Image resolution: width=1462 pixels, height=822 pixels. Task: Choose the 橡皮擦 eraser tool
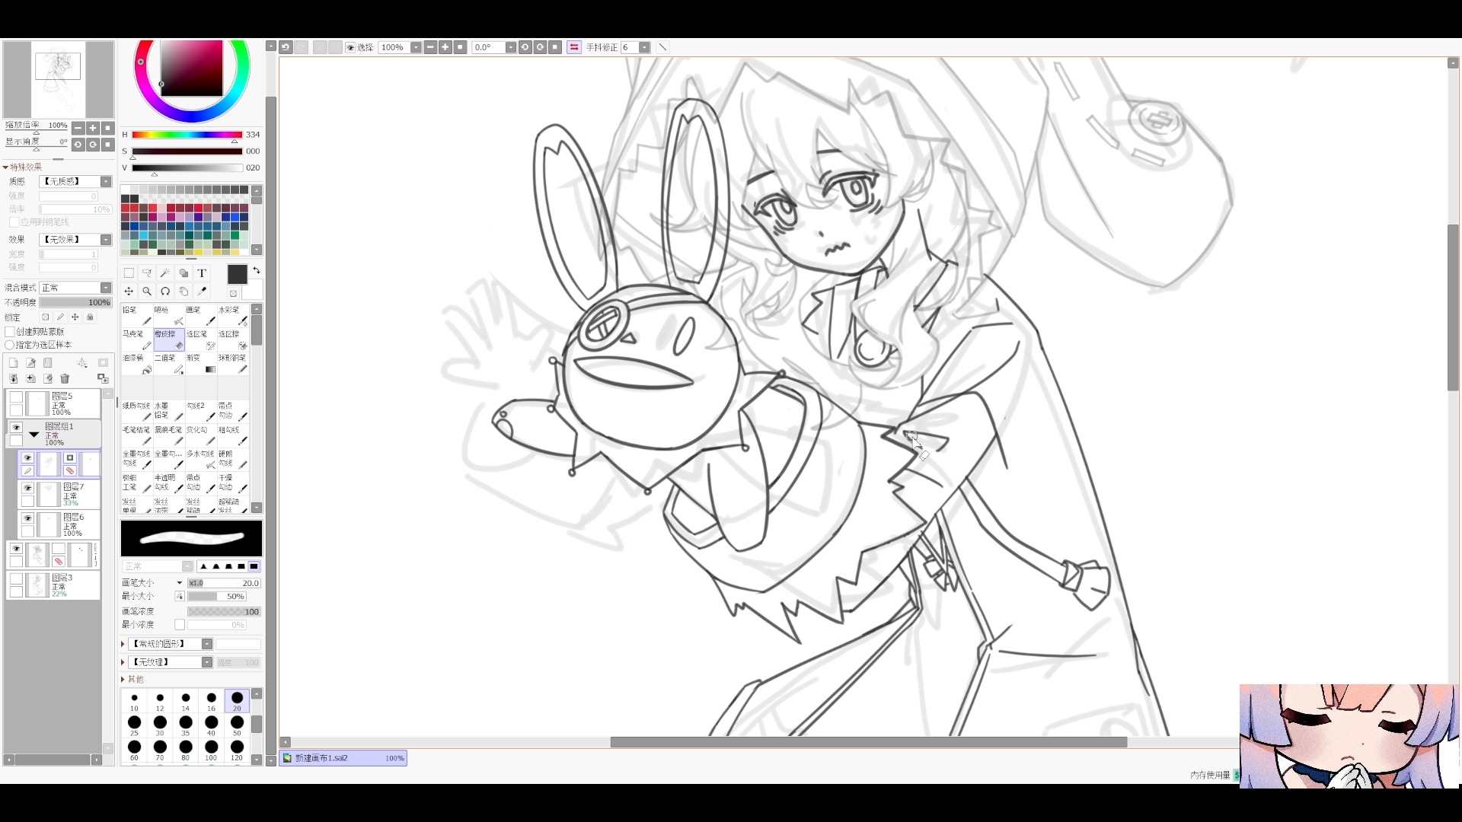tap(168, 339)
